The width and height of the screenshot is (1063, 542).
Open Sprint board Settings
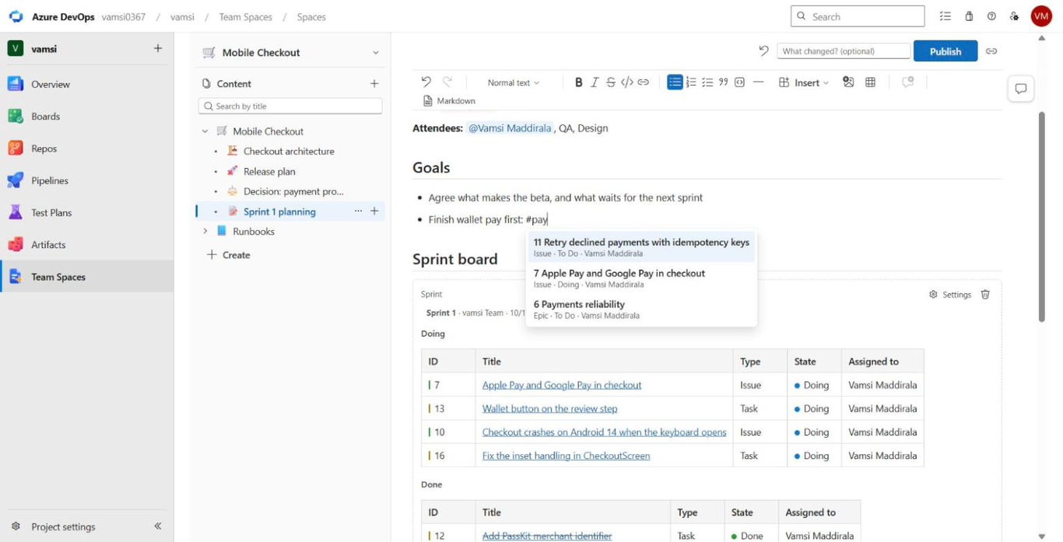(x=950, y=295)
